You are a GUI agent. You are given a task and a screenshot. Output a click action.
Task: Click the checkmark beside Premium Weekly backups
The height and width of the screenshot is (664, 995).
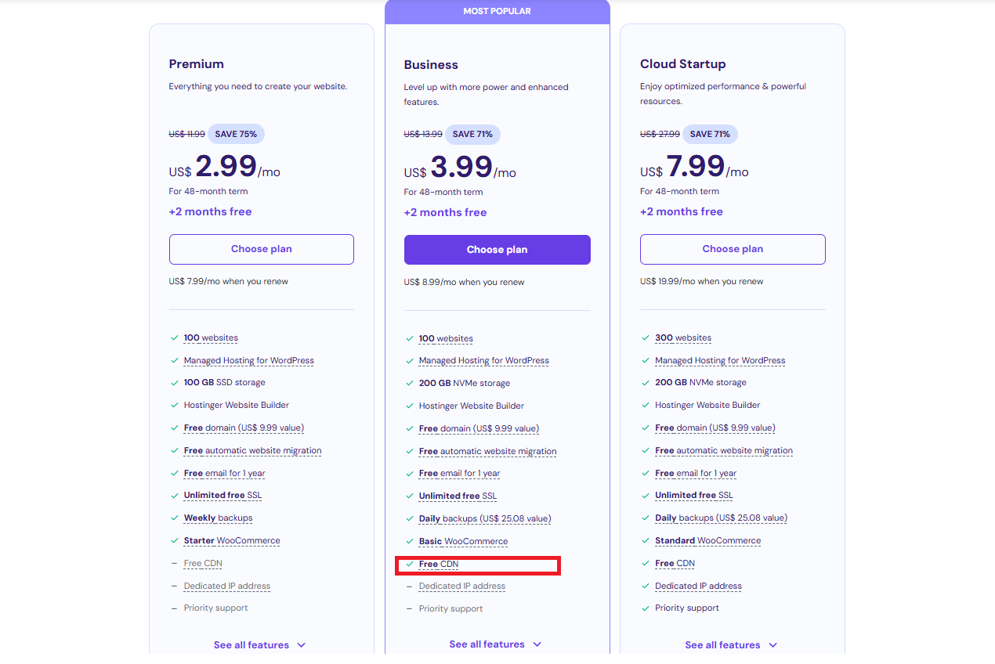(174, 518)
